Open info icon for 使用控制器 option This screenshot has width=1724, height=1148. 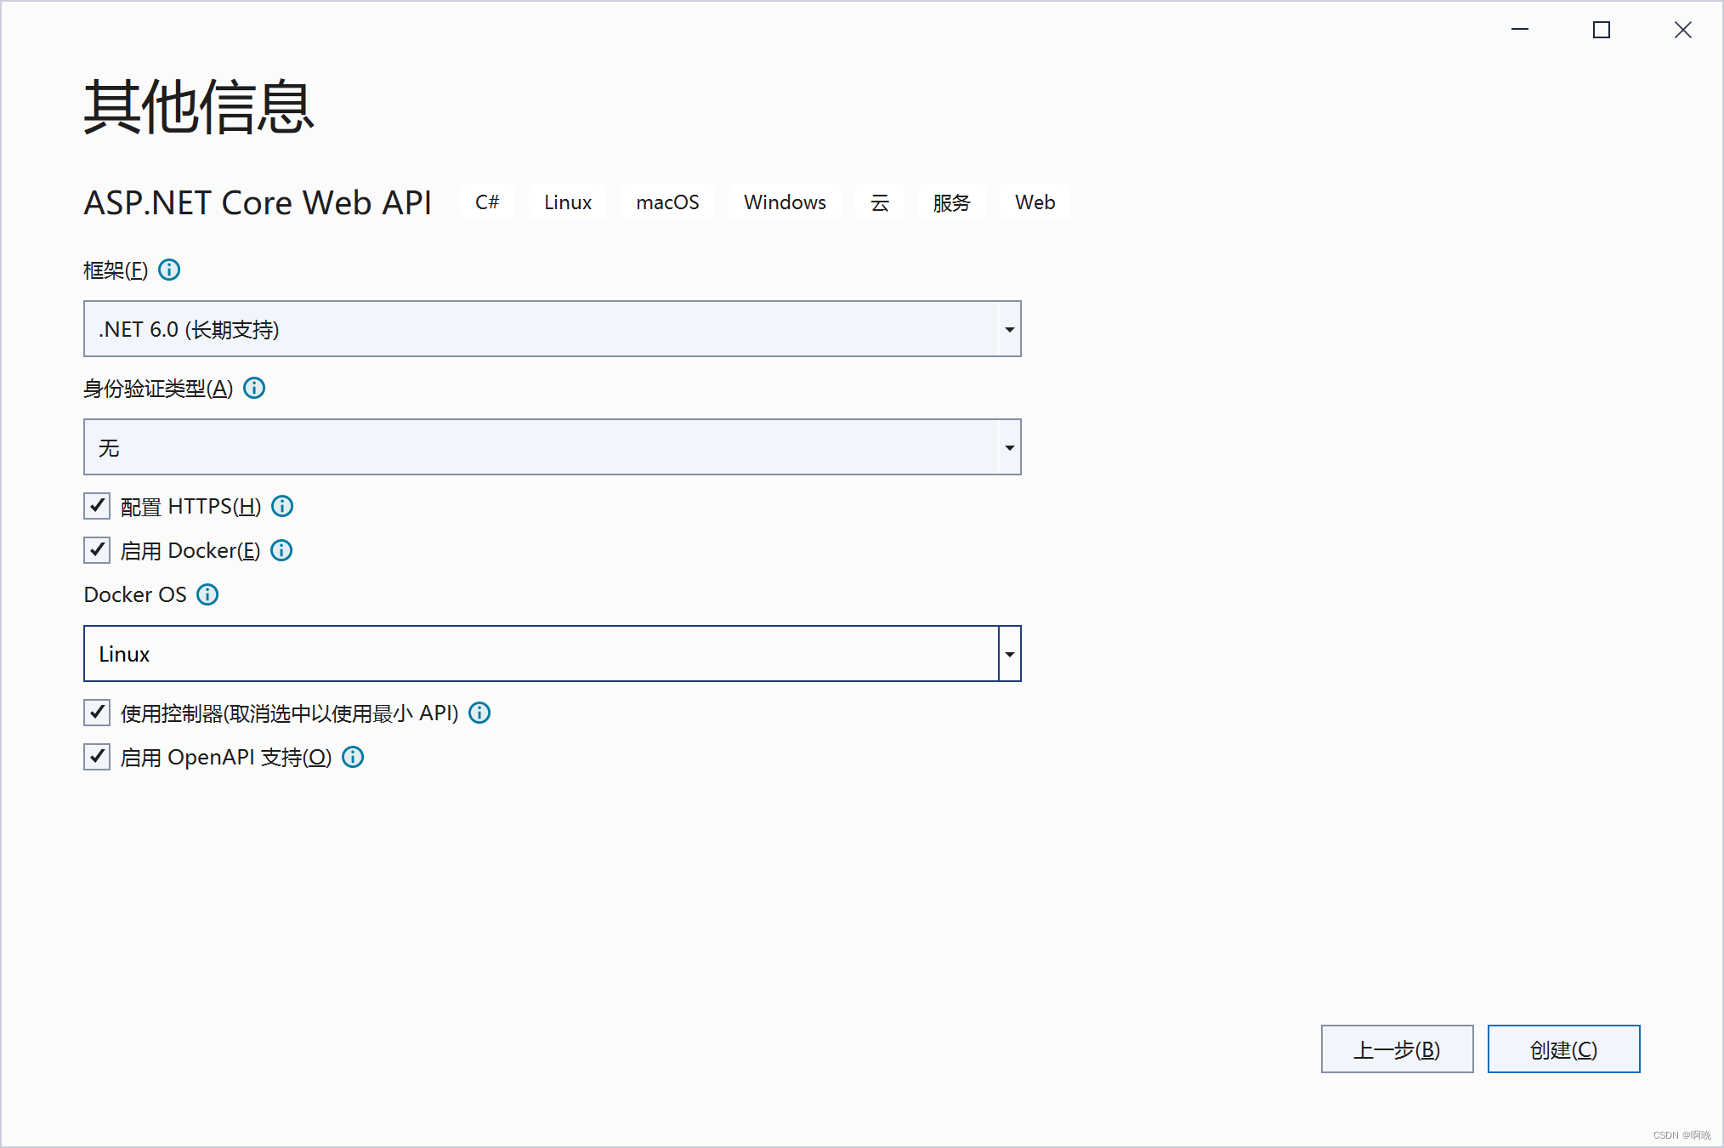pos(479,713)
